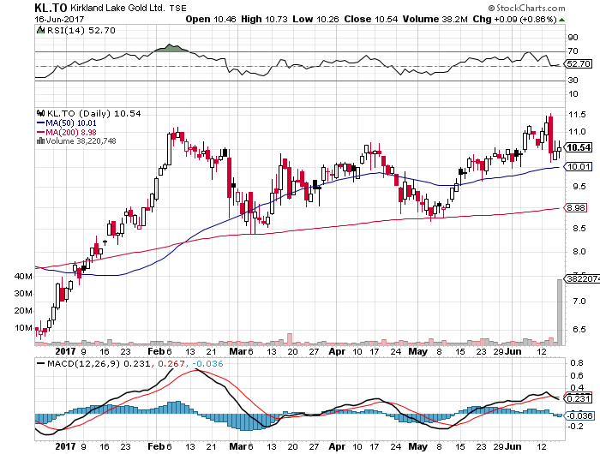Click the RSI(14) 52.70 indicator label
The width and height of the screenshot is (600, 454).
tap(81, 30)
